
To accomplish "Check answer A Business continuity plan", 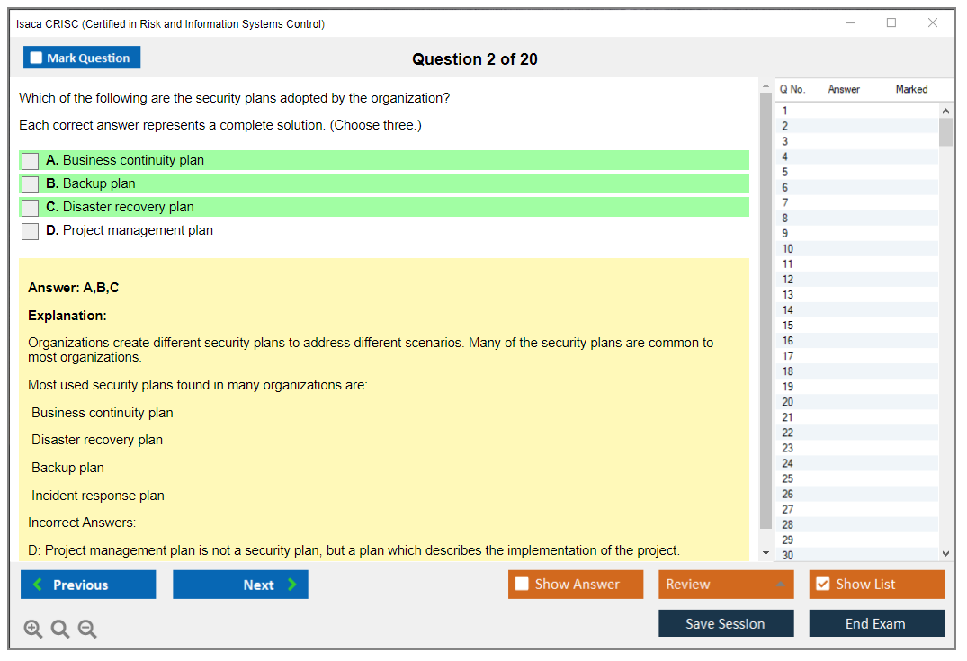I will click(x=31, y=161).
